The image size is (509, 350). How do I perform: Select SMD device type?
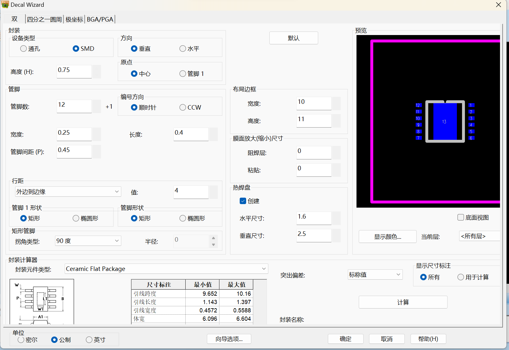[84, 49]
